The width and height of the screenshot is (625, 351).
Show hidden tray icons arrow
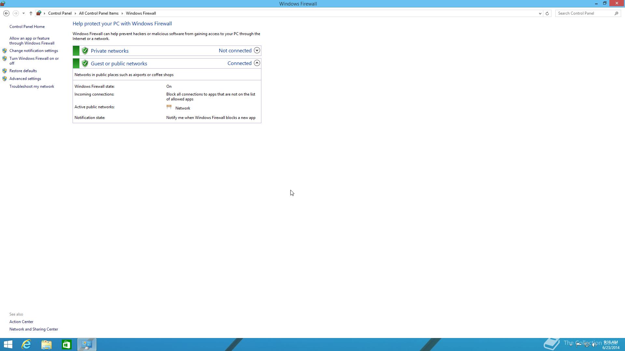[571, 345]
